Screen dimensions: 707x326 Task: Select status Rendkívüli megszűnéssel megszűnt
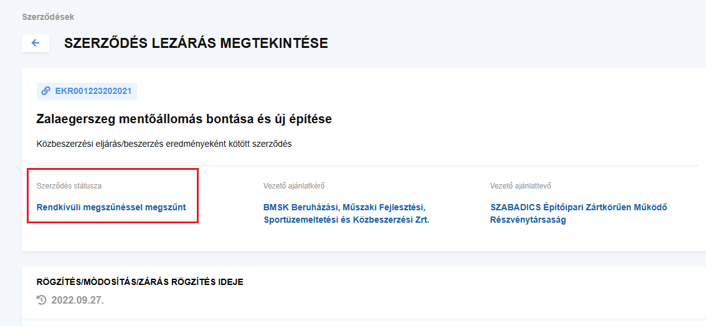coord(111,207)
